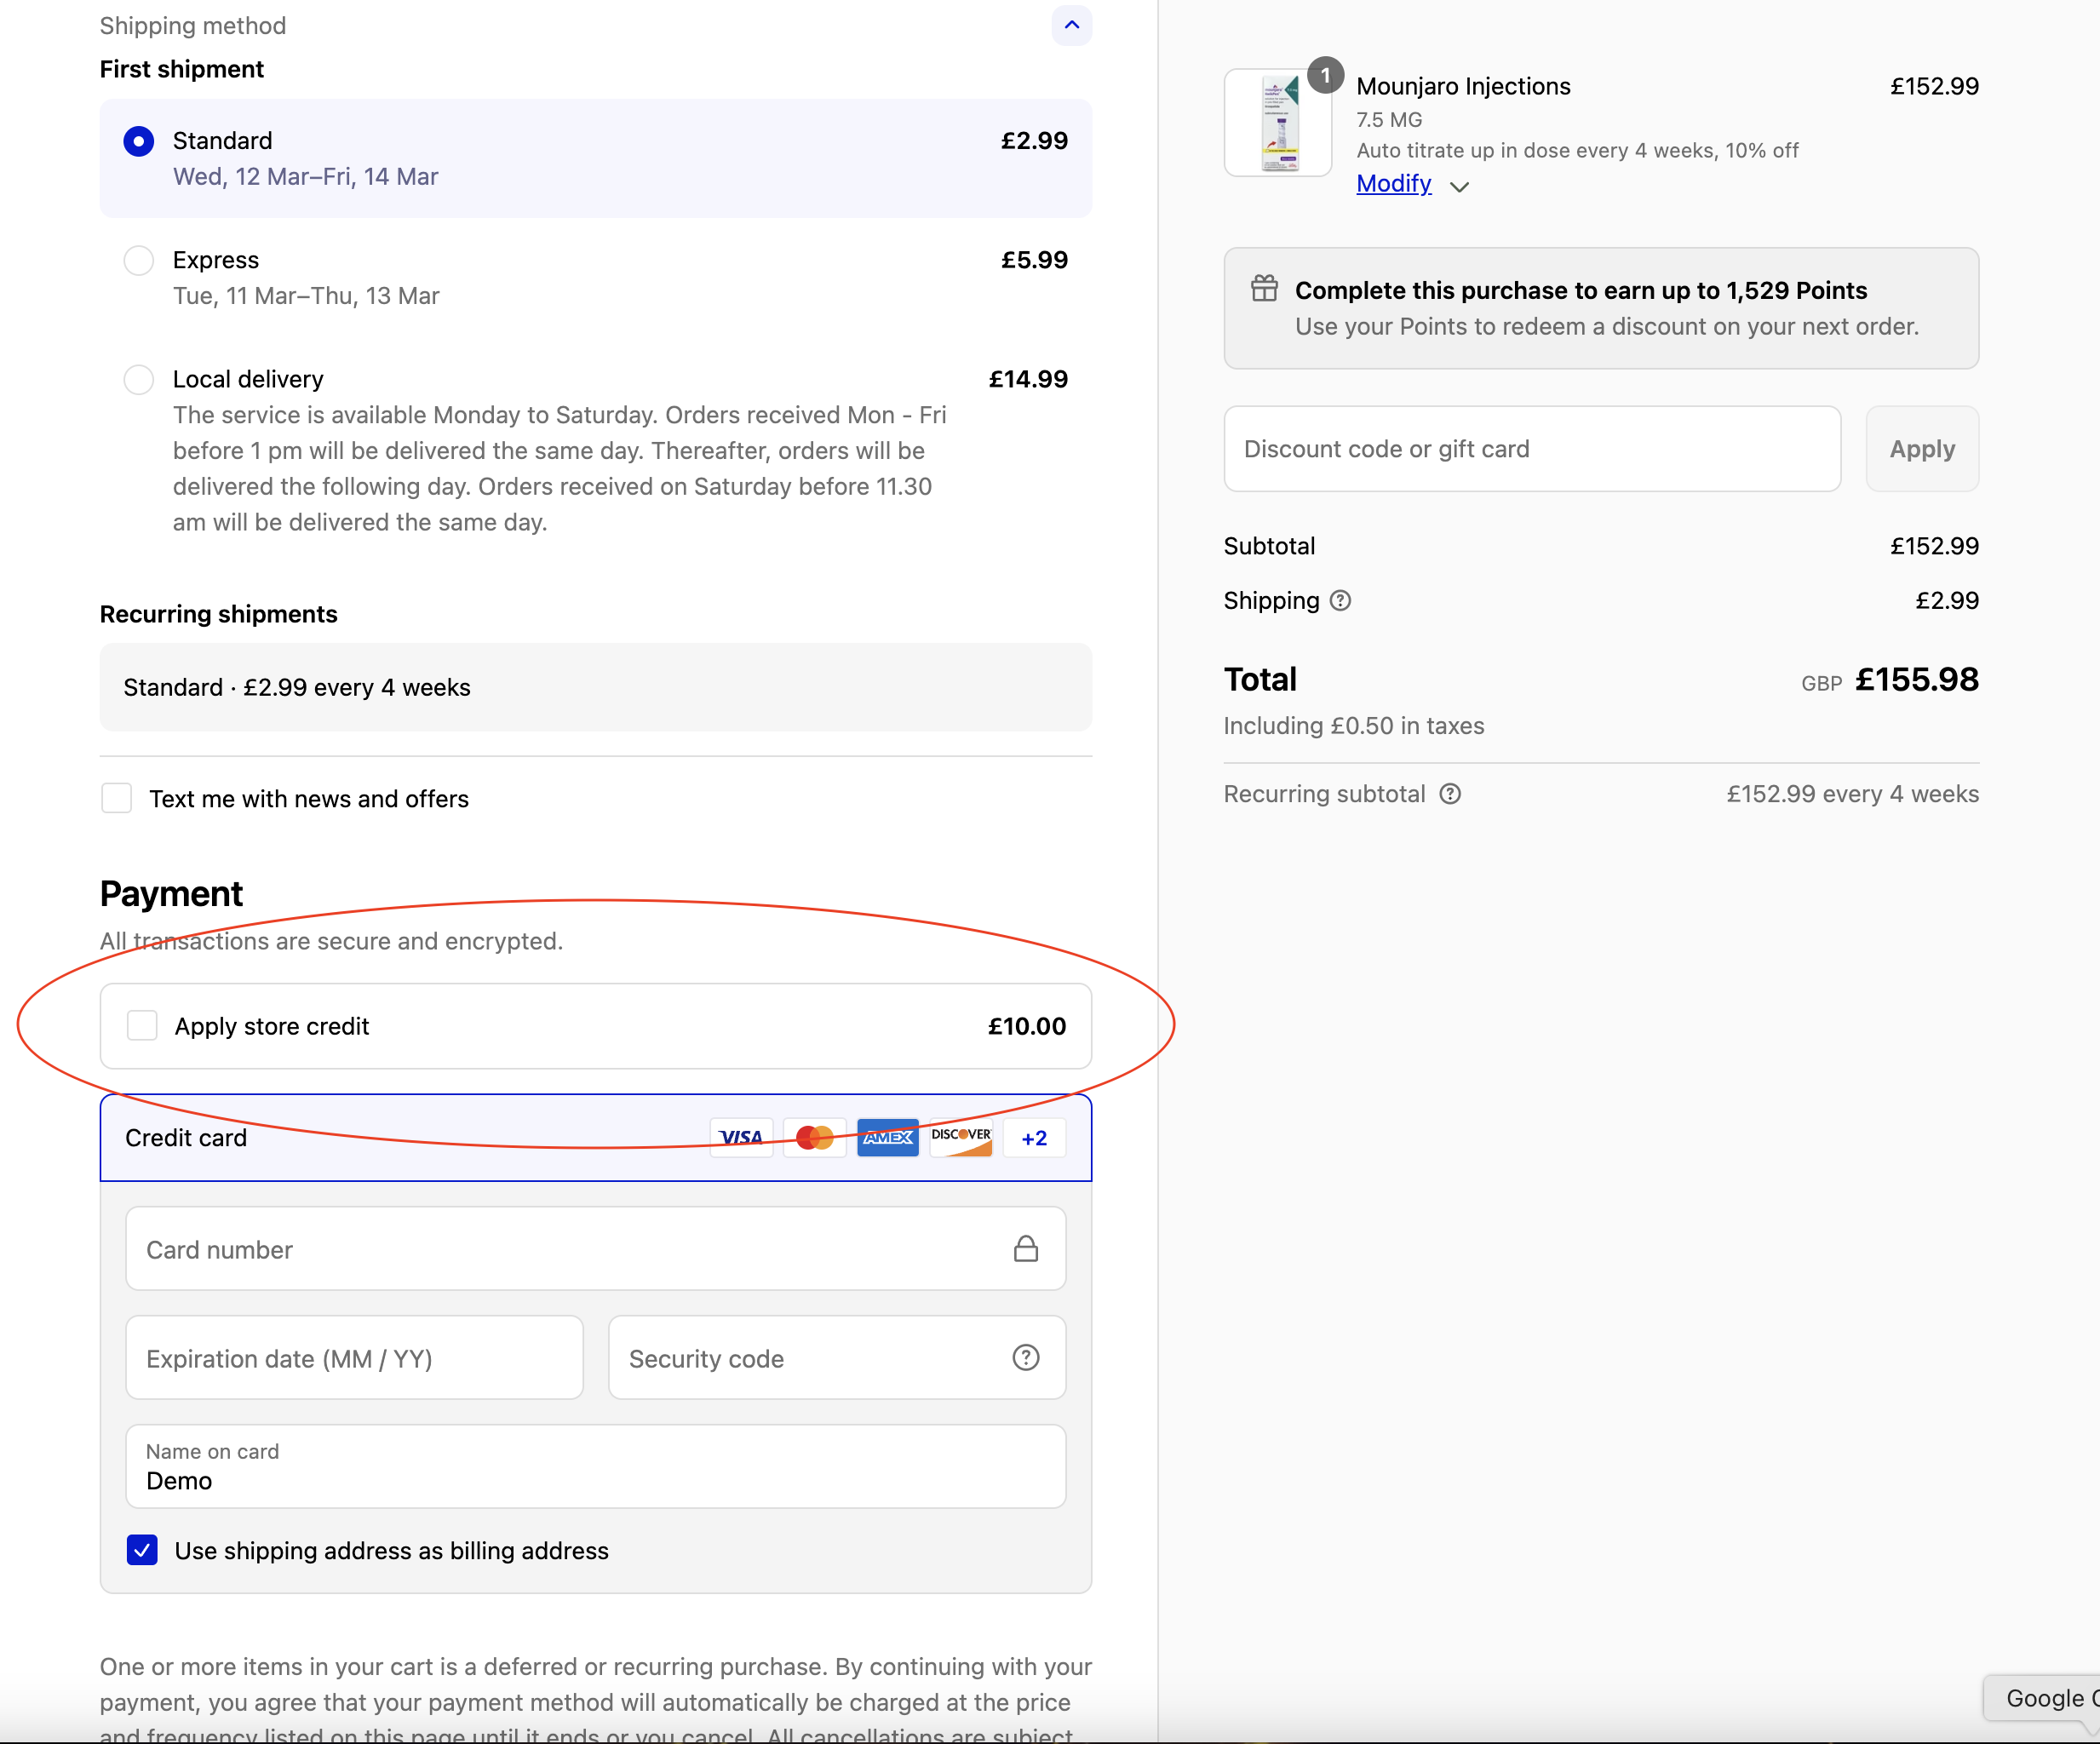This screenshot has height=1744, width=2100.
Task: Click '£152.99 every 4 weeks' recurring subtotal value
Action: tap(1853, 794)
